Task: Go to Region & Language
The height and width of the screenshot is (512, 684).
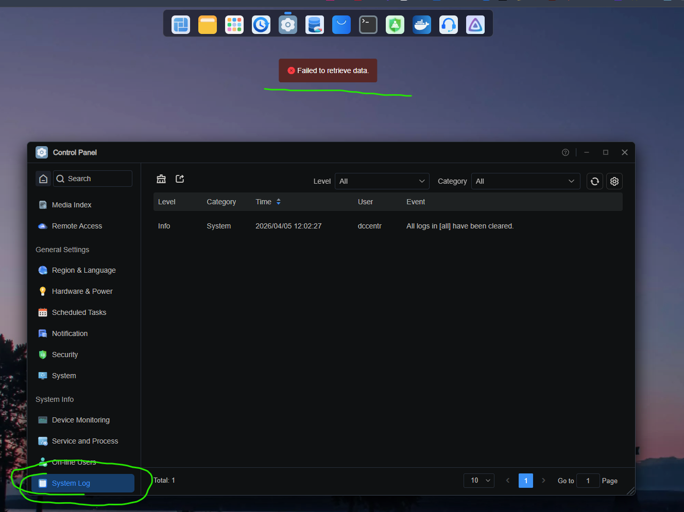Action: 83,270
